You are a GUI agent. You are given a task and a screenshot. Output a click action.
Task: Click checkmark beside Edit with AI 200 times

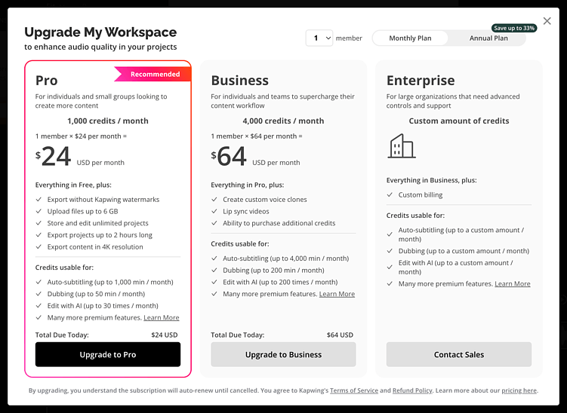[x=214, y=282]
